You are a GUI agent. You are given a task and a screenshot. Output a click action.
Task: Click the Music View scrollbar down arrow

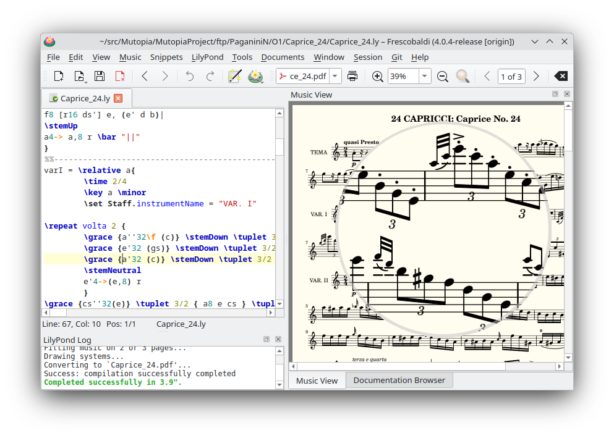pyautogui.click(x=568, y=358)
